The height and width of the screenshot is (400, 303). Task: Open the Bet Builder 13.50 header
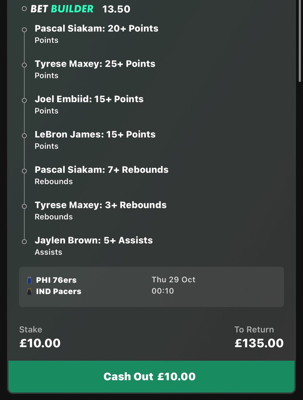tap(80, 9)
